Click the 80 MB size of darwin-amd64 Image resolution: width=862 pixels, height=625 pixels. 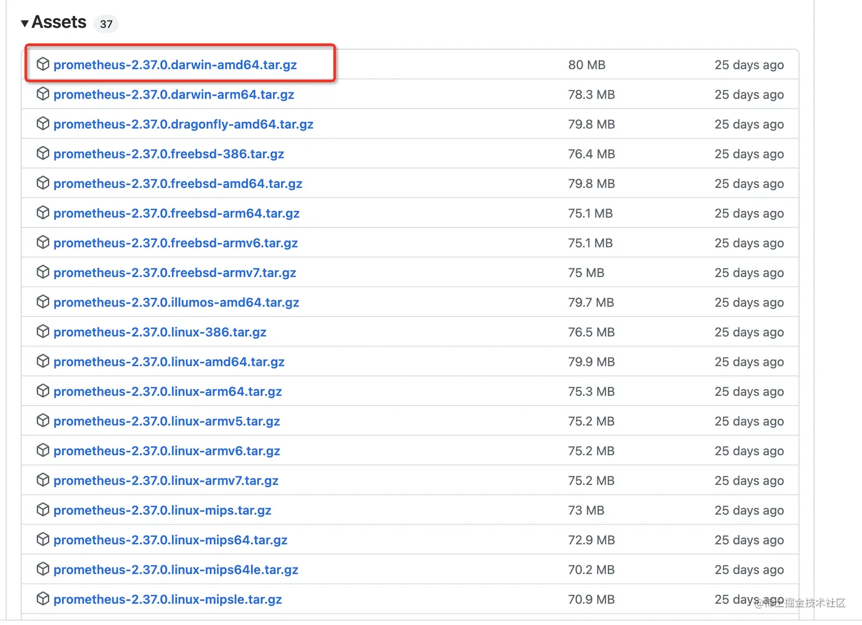[587, 65]
